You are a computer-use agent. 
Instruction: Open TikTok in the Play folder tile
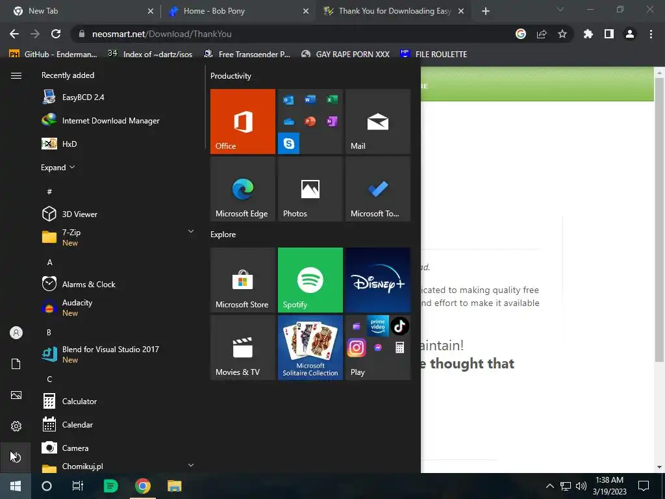tap(399, 326)
